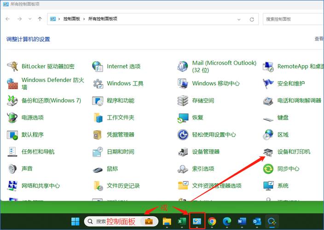Open the 恢复 monitor icon
Image resolution: width=324 pixels, height=230 pixels.
tap(183, 118)
